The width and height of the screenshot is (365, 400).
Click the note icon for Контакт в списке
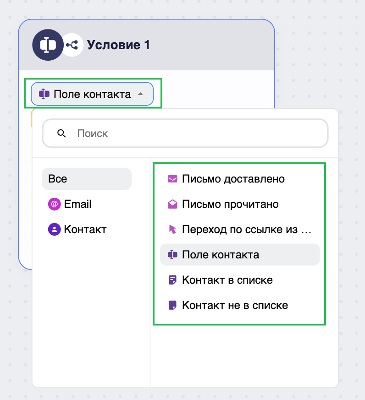tap(172, 280)
